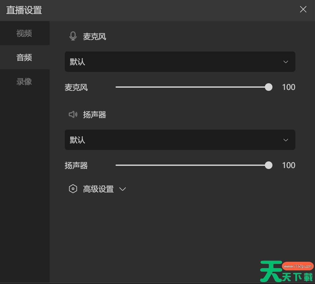The image size is (315, 284).
Task: Click the 扬声器 section header label
Action: [94, 115]
